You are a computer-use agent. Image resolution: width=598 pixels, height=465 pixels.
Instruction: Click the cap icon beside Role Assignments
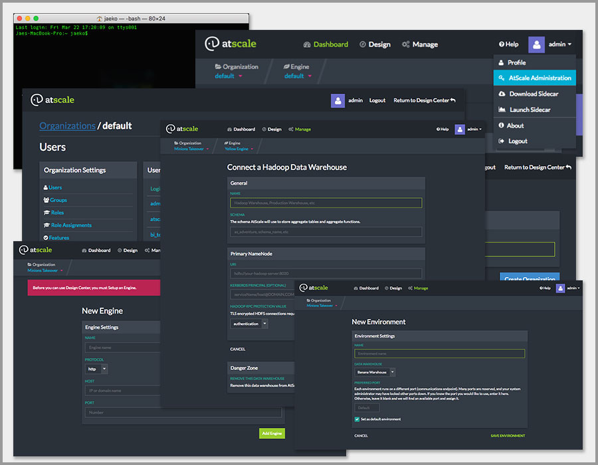pyautogui.click(x=47, y=225)
